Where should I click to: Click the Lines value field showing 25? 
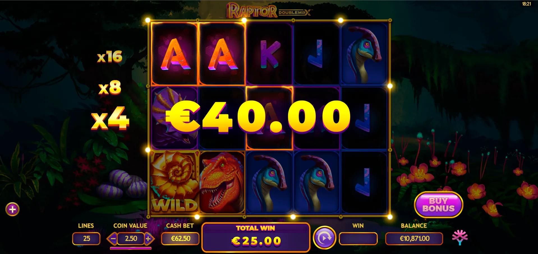click(86, 239)
